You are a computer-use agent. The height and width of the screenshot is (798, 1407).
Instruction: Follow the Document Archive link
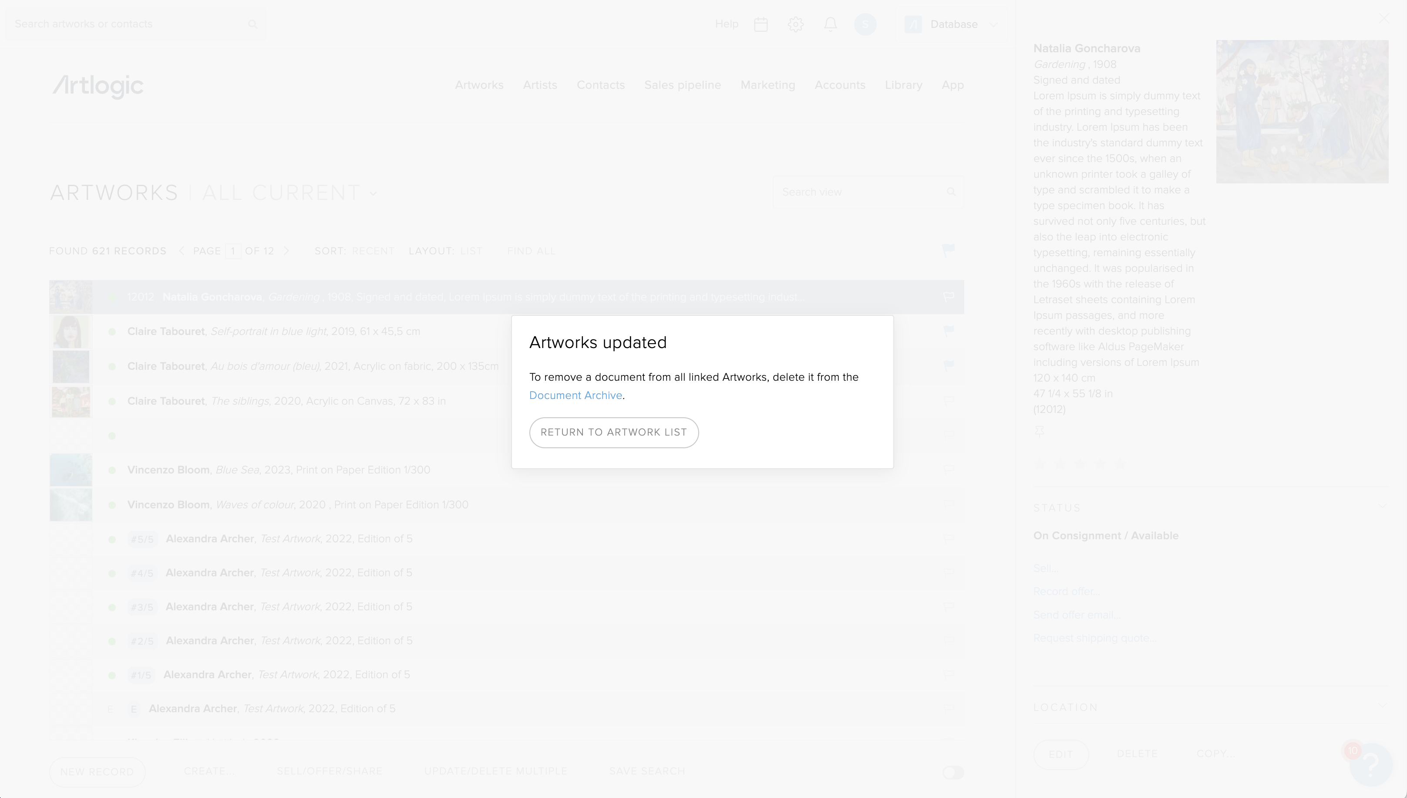pyautogui.click(x=575, y=395)
